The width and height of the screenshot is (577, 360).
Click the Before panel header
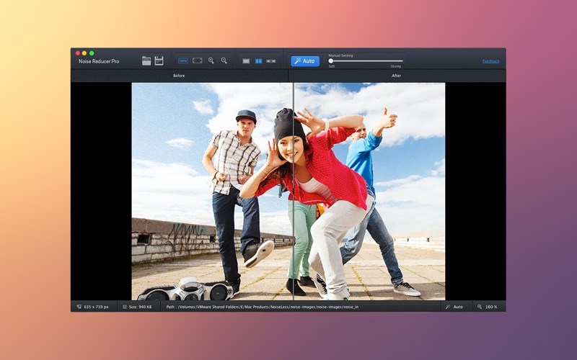click(179, 76)
